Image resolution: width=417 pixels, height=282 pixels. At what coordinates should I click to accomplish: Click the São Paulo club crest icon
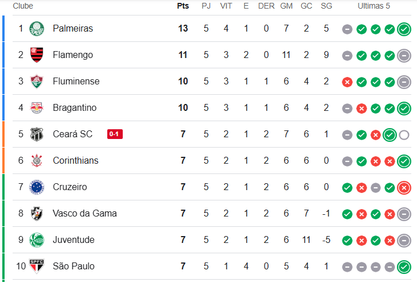point(37,266)
